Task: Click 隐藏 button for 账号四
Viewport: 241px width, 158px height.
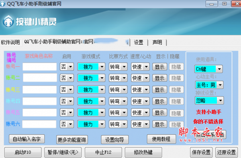Action: click(176, 101)
